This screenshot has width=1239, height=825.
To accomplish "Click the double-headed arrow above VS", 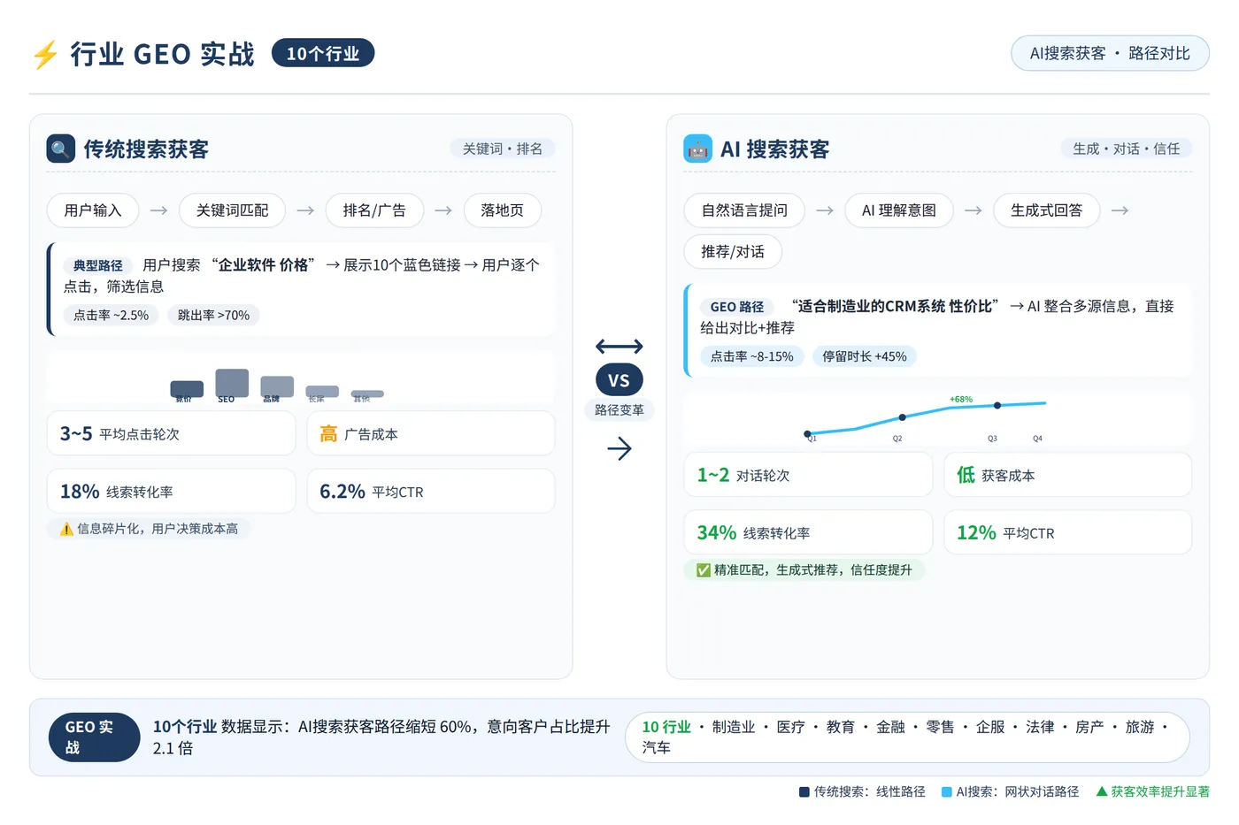I will coord(619,347).
